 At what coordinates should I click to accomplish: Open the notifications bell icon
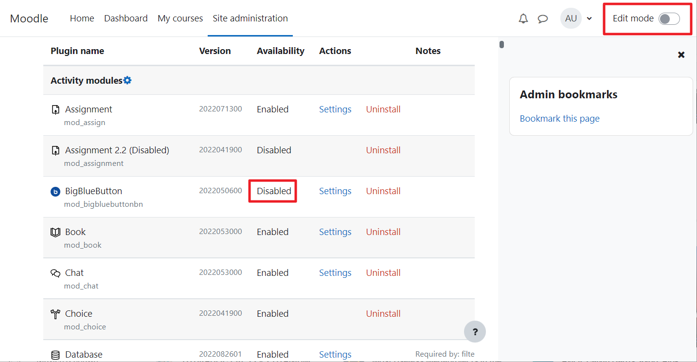[x=523, y=18]
